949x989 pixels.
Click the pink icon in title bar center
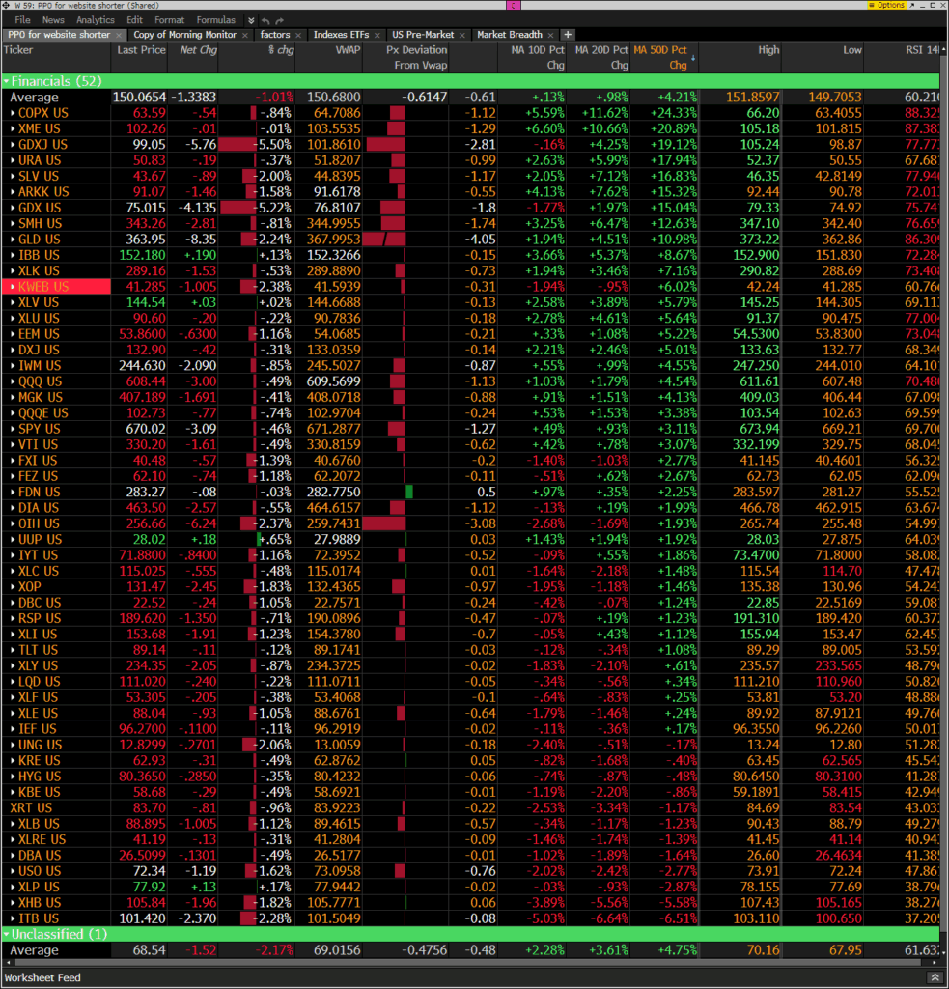click(x=513, y=5)
